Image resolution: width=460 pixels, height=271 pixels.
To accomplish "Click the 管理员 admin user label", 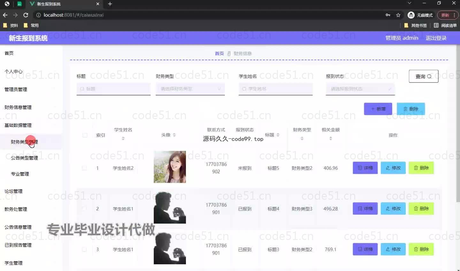I will 402,38.
